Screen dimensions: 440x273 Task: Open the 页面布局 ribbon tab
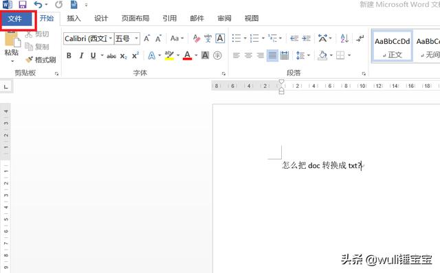pyautogui.click(x=135, y=19)
